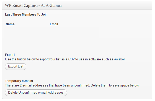Viewport: 155px width, 101px height.
Task: Click the word CSV in export description
Action: (x=71, y=59)
